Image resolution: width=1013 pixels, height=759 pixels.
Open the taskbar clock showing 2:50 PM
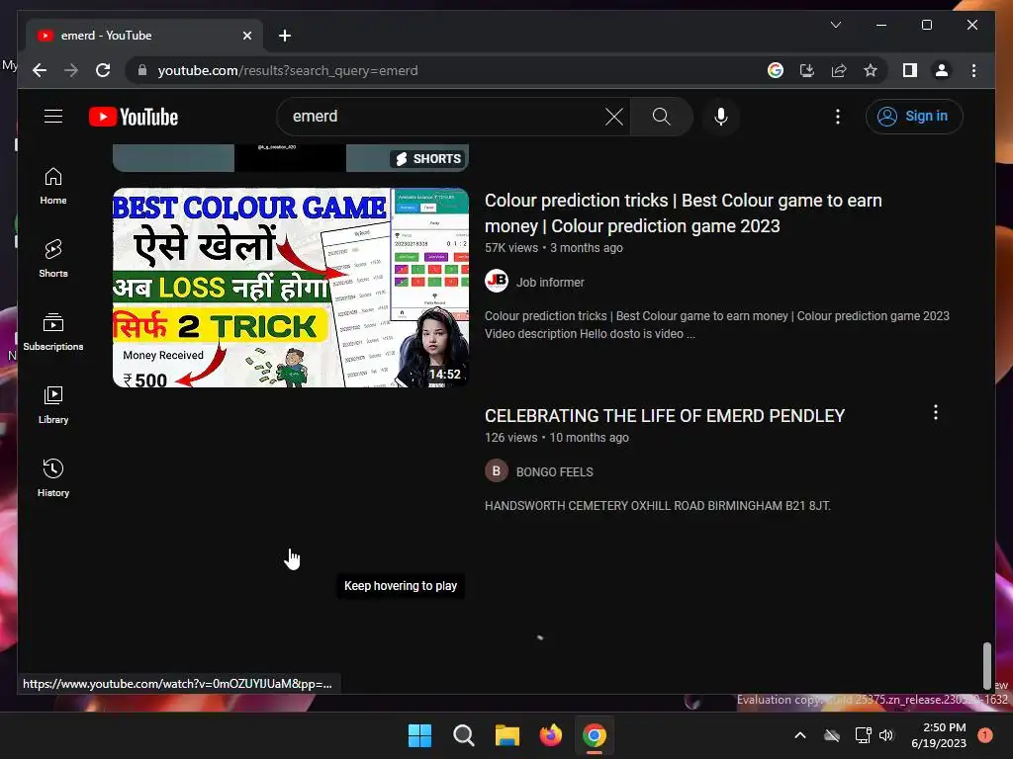click(939, 735)
